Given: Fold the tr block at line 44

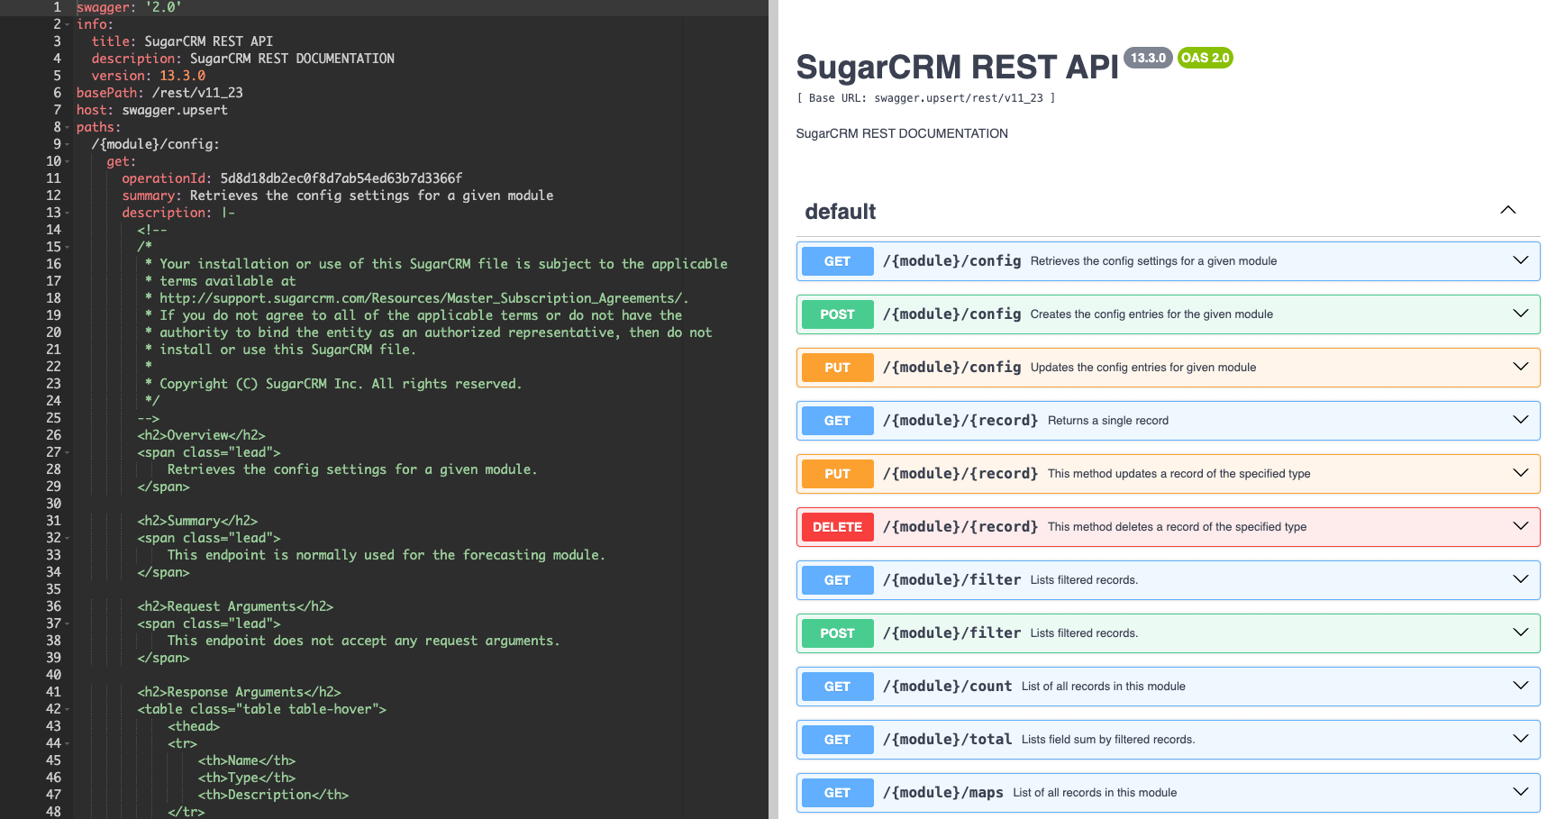Looking at the screenshot, I should click(67, 743).
